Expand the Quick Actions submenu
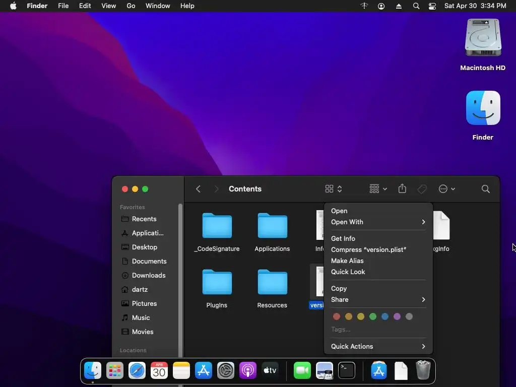The width and height of the screenshot is (516, 387). click(x=378, y=346)
